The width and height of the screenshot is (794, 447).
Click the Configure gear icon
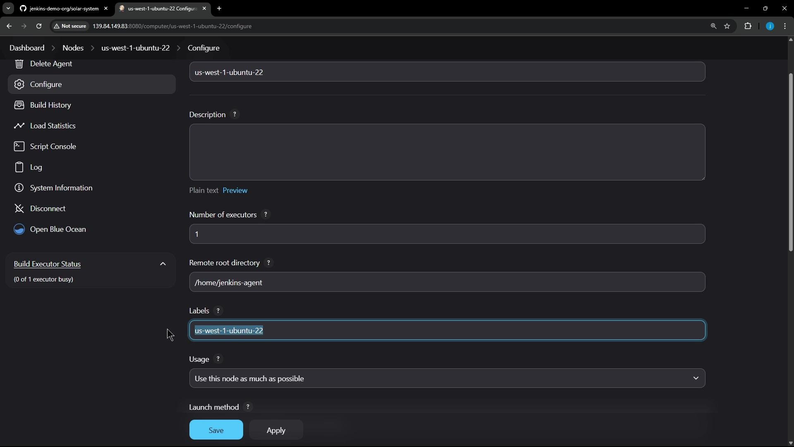click(x=19, y=84)
